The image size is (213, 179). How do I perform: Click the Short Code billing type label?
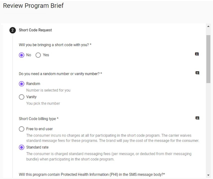coord(38,119)
